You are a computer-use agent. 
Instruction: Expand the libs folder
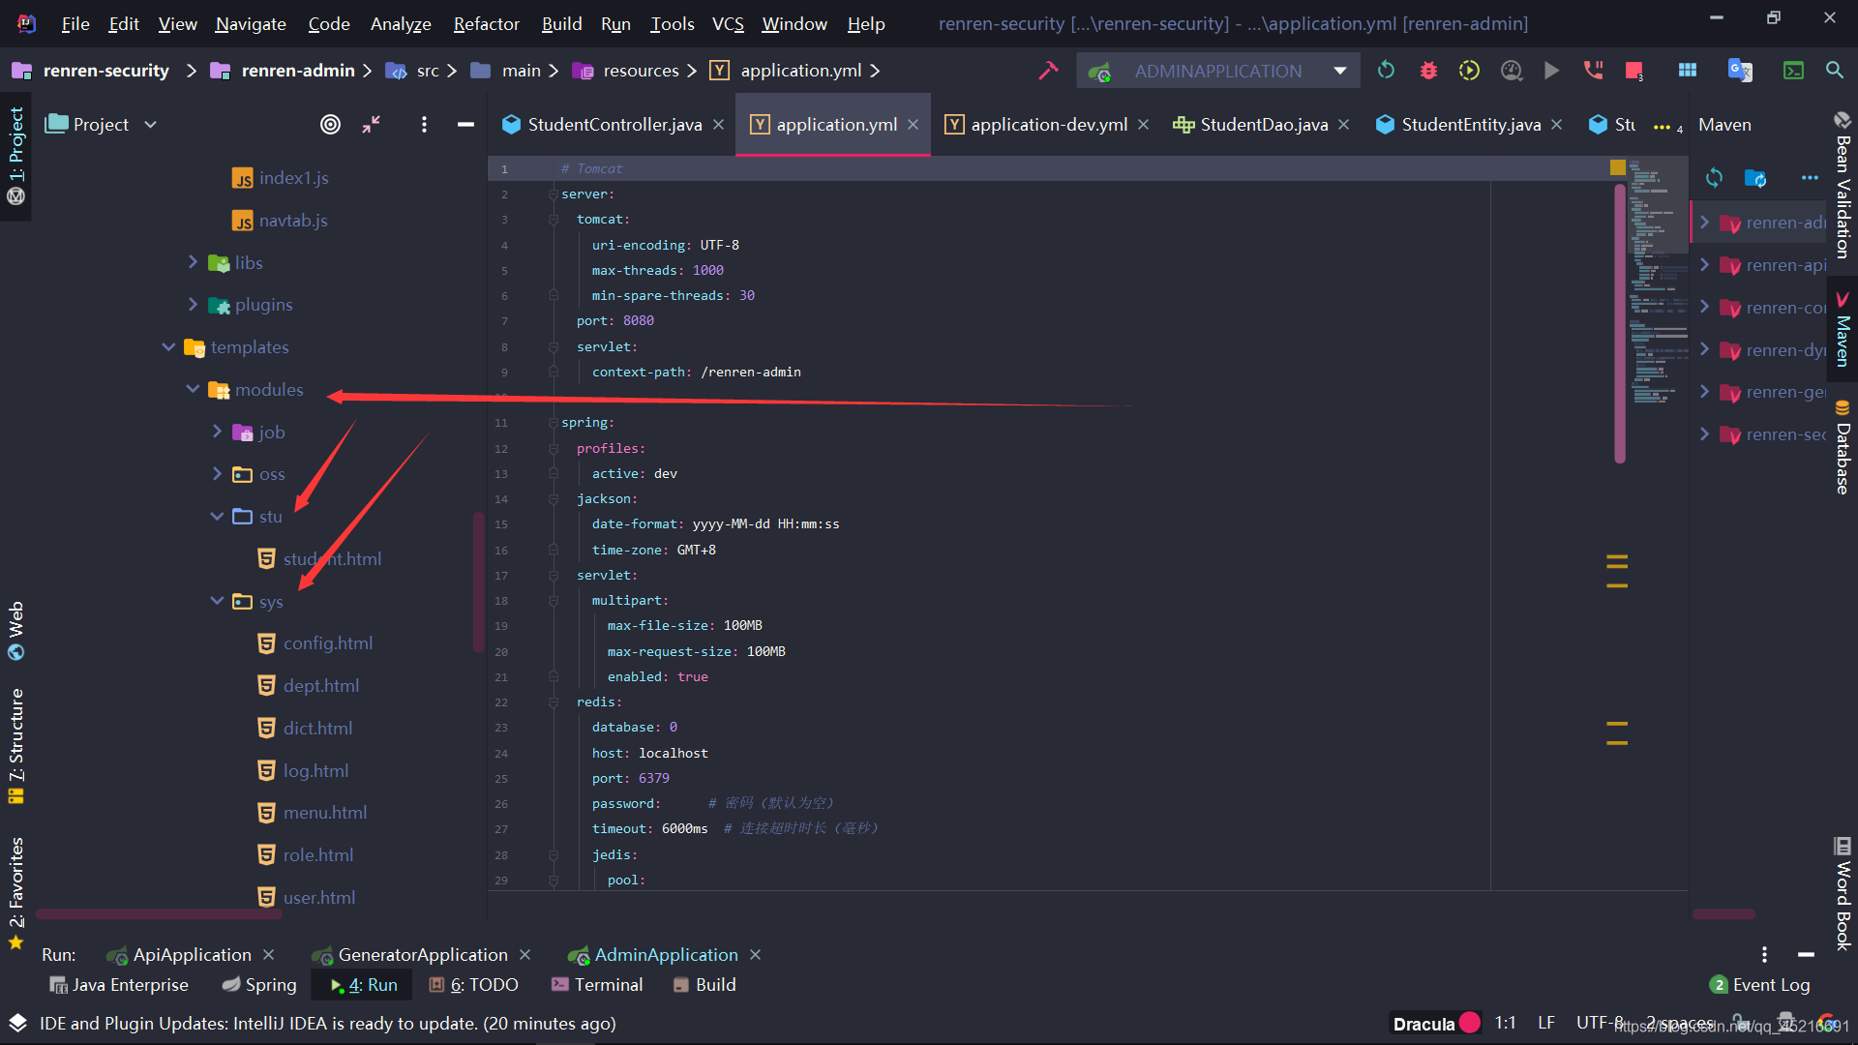click(192, 262)
